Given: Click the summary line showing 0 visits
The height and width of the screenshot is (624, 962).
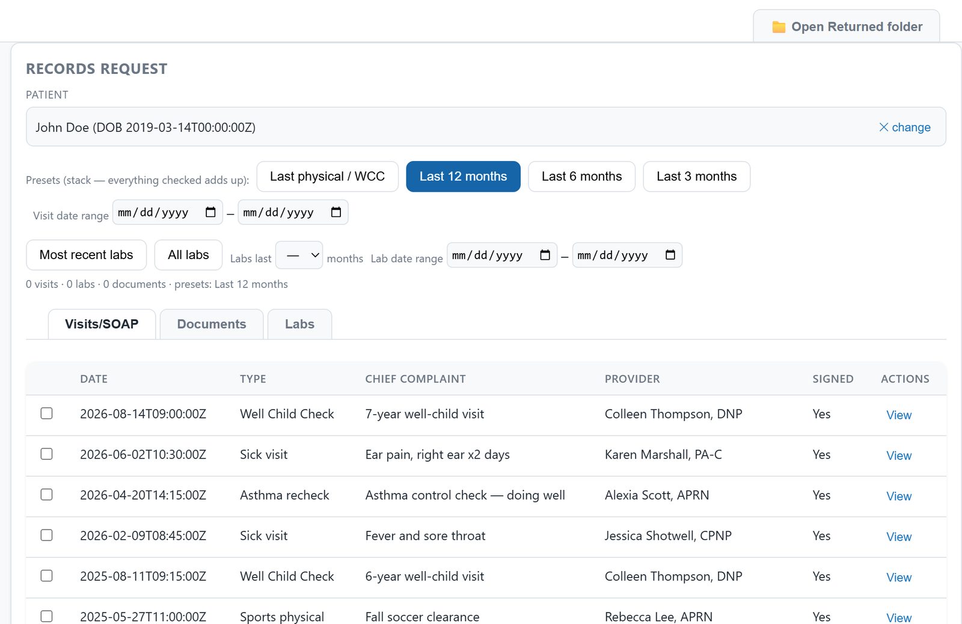Looking at the screenshot, I should coord(157,284).
